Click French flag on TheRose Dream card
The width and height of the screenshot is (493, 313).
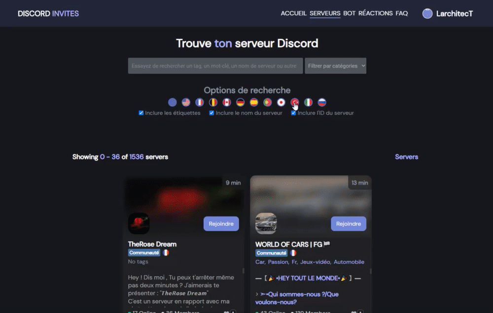(166, 253)
